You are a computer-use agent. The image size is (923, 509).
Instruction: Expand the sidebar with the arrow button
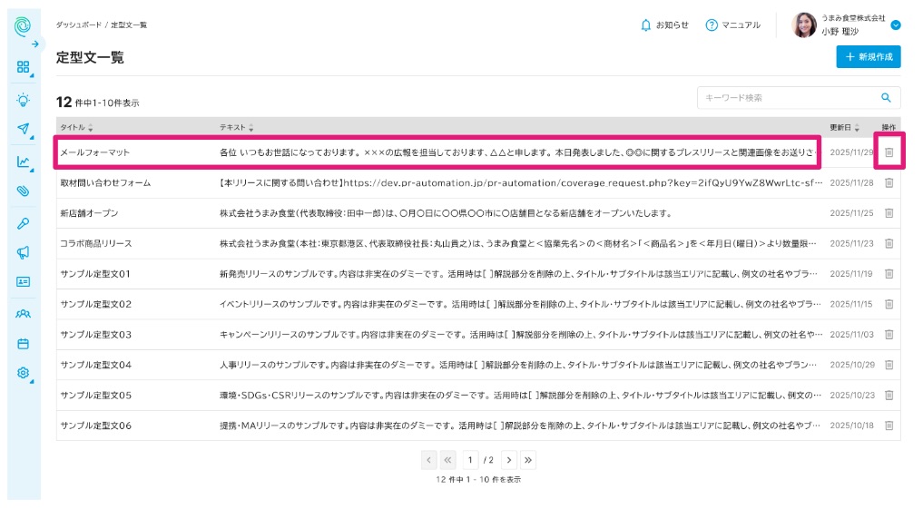[x=34, y=44]
